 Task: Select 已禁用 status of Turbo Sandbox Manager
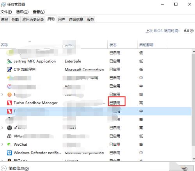tap(115, 103)
